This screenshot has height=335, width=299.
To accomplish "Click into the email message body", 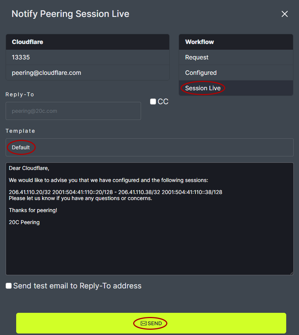I will [149, 244].
